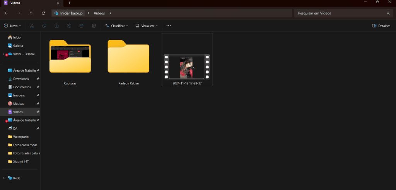The height and width of the screenshot is (190, 396).
Task: Close the Vídeos tab
Action: point(58,3)
